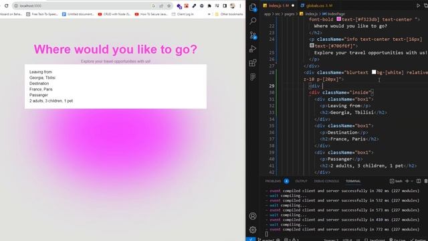Bookmark the page with the star icon
This screenshot has width=428, height=241.
pos(169,6)
